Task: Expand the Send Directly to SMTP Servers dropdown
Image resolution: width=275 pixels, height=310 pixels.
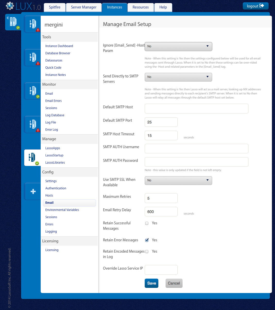Action: click(x=178, y=77)
